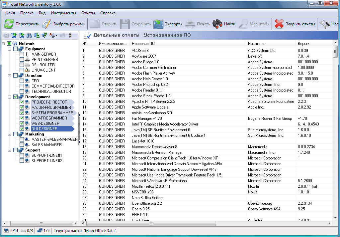Click the report checkbox icon beside Детальные отчеты
Viewport: 340px width, 237px height.
tap(87, 35)
